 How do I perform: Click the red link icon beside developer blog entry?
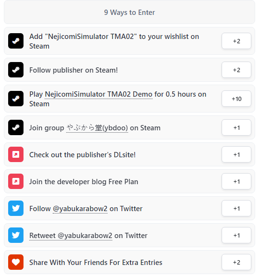click(16, 181)
